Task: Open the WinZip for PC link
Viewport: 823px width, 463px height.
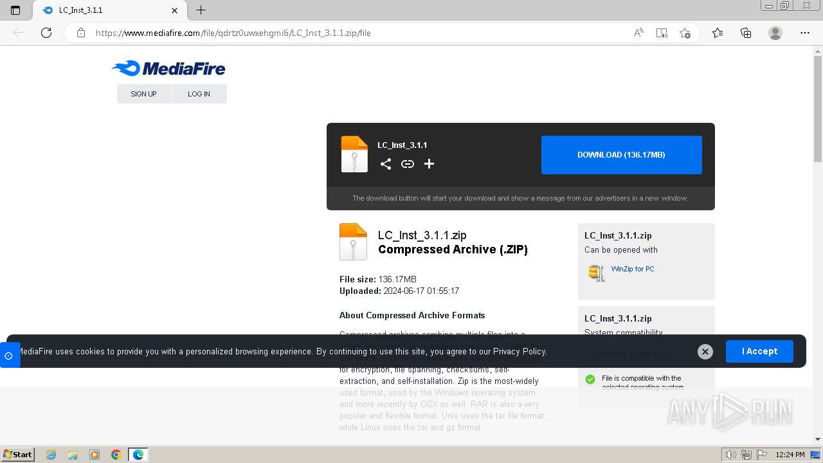Action: pyautogui.click(x=633, y=269)
